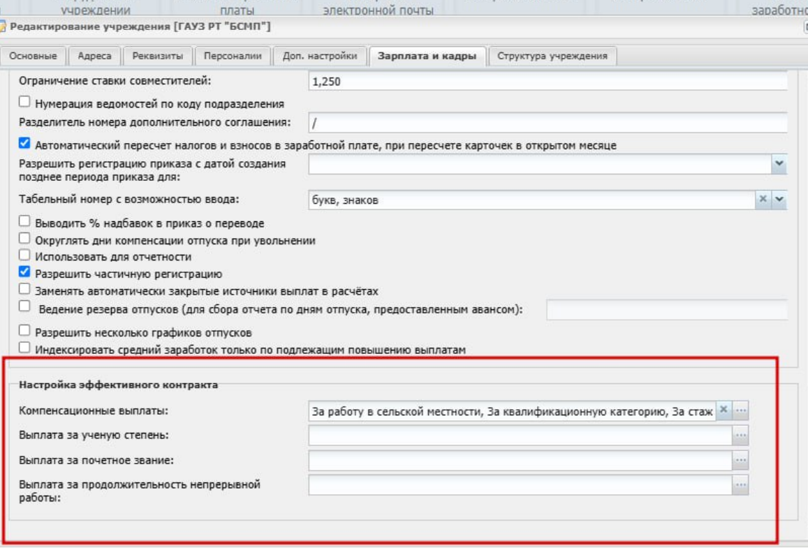The width and height of the screenshot is (808, 548).
Task: Check Разрешить несколько графиков отпусков
Action: click(x=24, y=331)
